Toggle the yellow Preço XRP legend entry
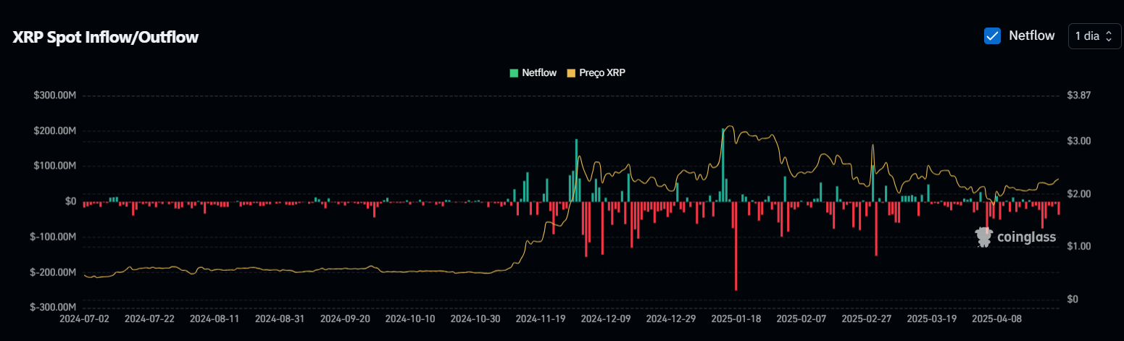Image resolution: width=1124 pixels, height=341 pixels. (596, 72)
